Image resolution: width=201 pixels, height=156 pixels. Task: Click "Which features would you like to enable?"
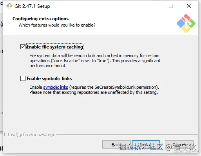pyautogui.click(x=57, y=25)
